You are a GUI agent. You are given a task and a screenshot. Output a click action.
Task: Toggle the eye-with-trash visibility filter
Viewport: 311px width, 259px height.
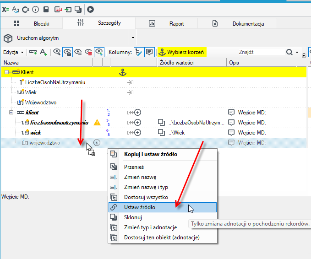[88, 52]
